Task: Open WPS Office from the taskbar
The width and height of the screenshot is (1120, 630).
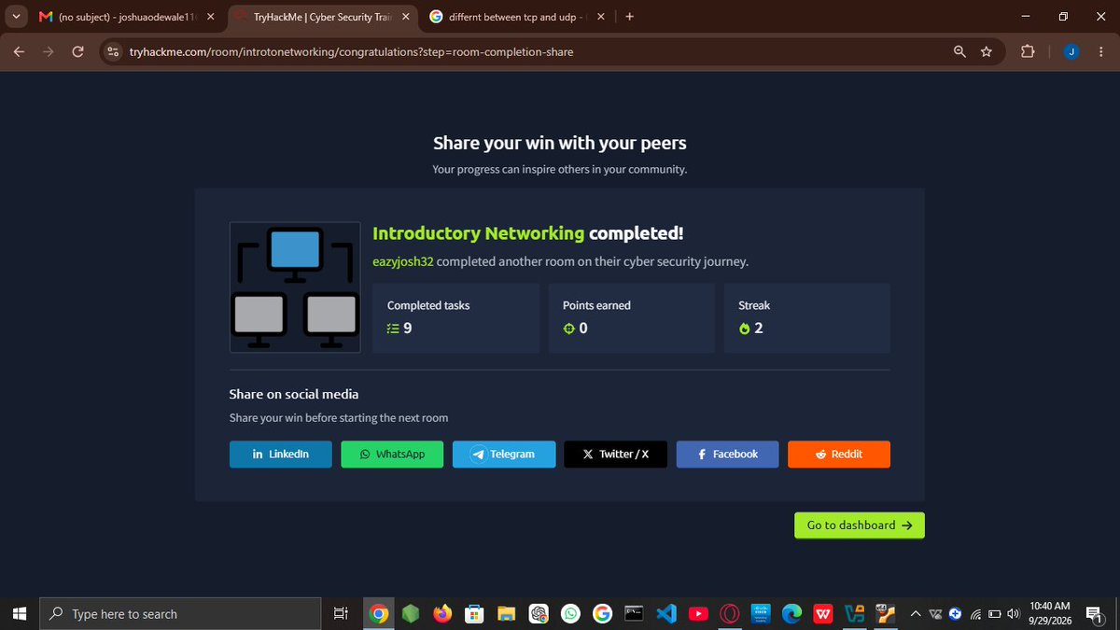Action: pos(824,613)
